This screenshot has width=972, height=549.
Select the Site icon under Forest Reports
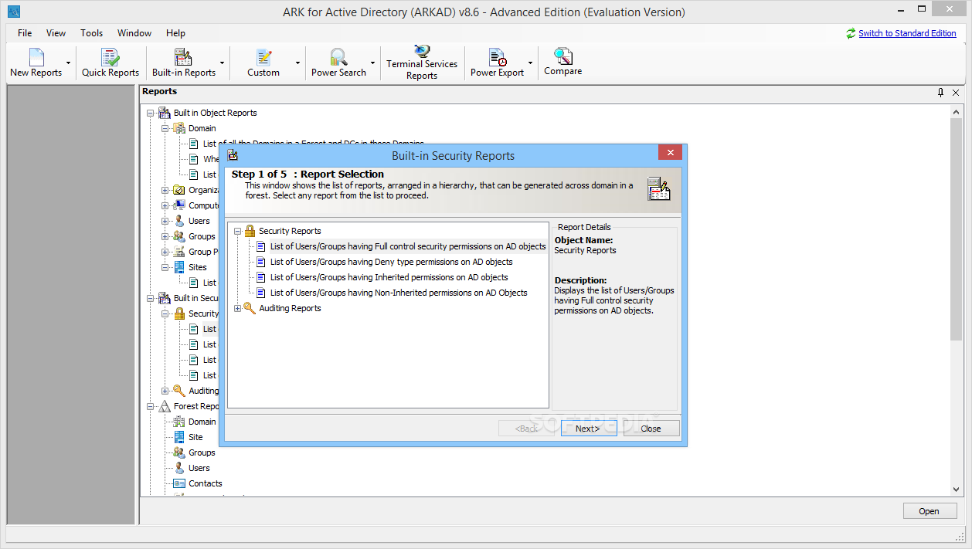click(x=179, y=437)
